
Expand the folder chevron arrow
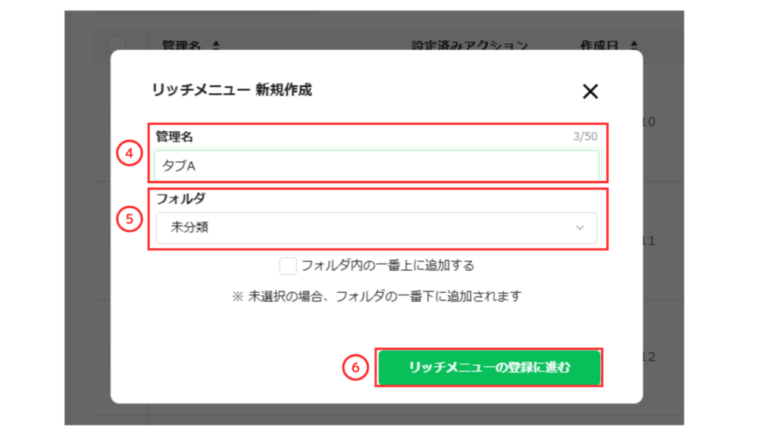pos(580,228)
